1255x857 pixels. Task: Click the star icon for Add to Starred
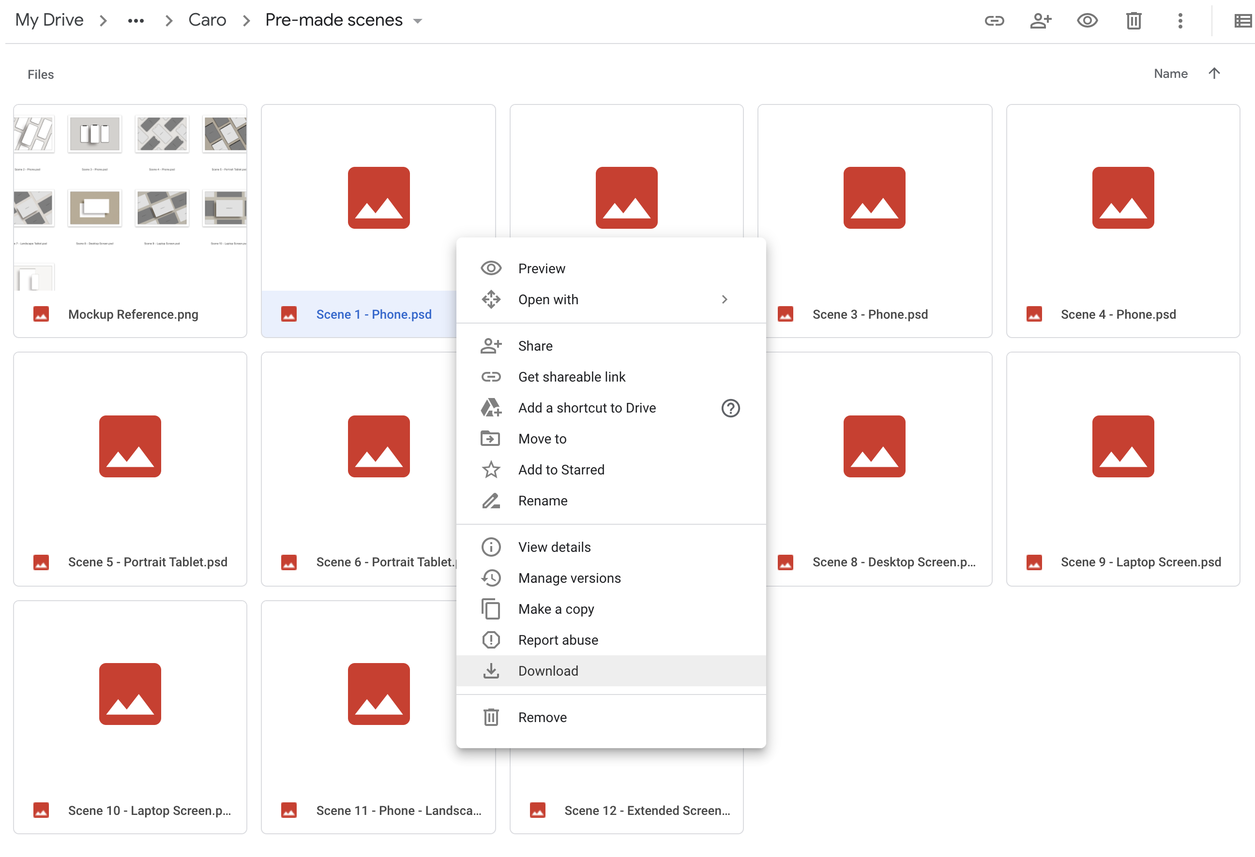click(x=491, y=470)
